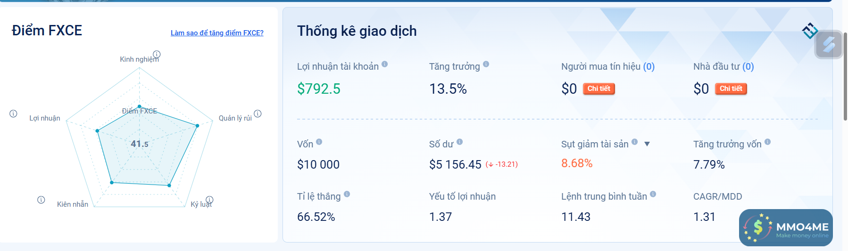This screenshot has width=848, height=251.
Task: Click the info icon next to Tăng trưởng
Action: 486,64
